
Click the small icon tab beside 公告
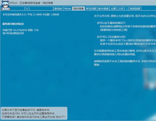pyautogui.click(x=126, y=8)
